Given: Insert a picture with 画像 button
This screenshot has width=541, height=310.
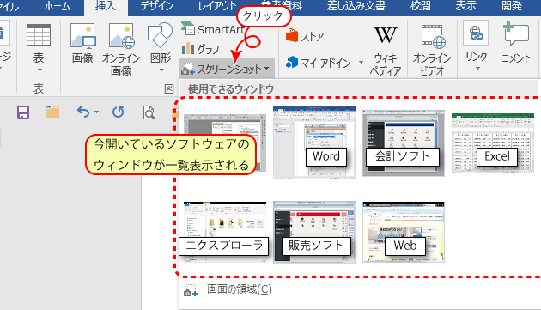Looking at the screenshot, I should click(x=82, y=44).
